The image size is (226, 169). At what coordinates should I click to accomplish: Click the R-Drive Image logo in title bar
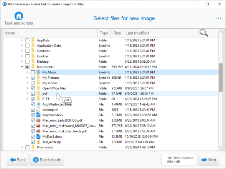coord(5,4)
